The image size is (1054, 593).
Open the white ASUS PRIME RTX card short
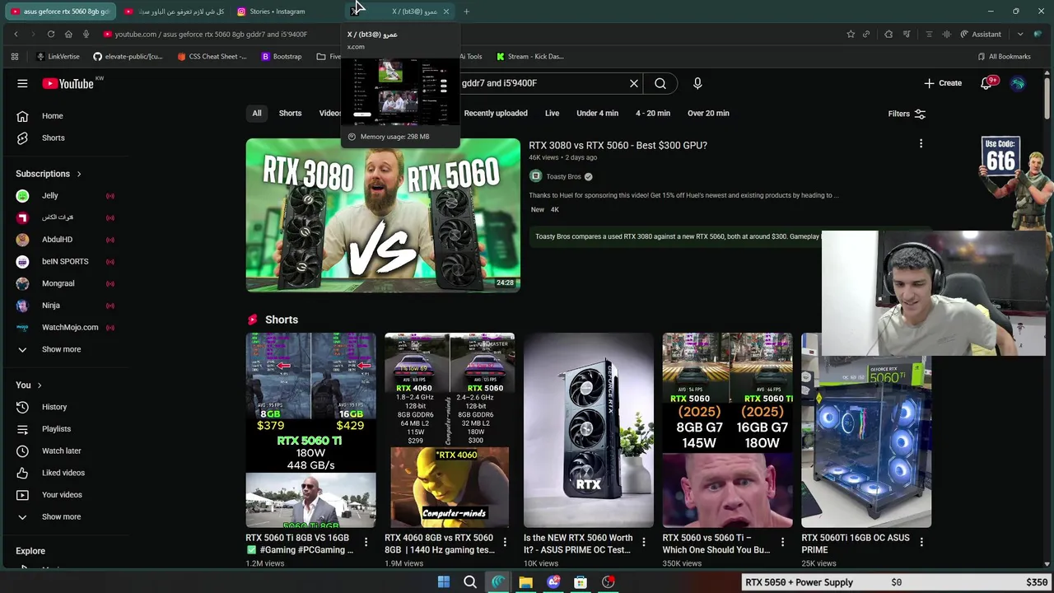[x=589, y=430]
